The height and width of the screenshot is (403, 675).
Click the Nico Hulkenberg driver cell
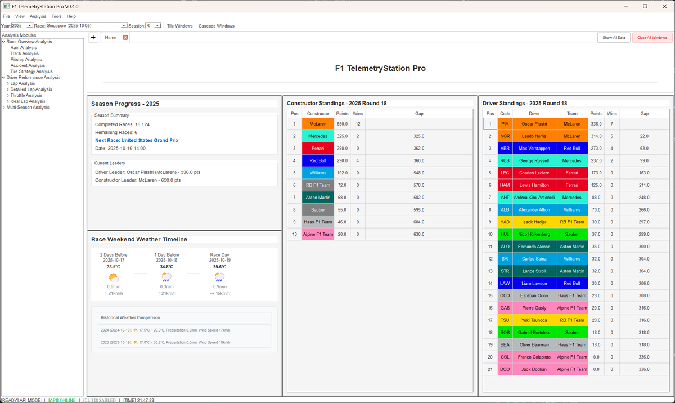click(x=534, y=234)
